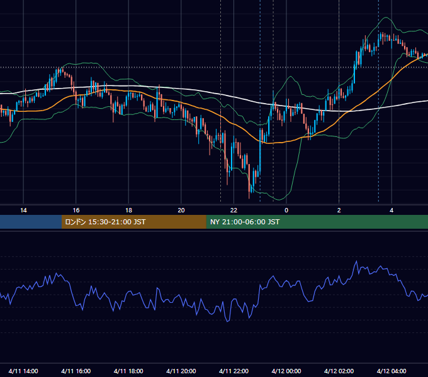This screenshot has width=428, height=377.
Task: Select the ロンドン 15:30-21:00 JST session bar
Action: click(133, 222)
